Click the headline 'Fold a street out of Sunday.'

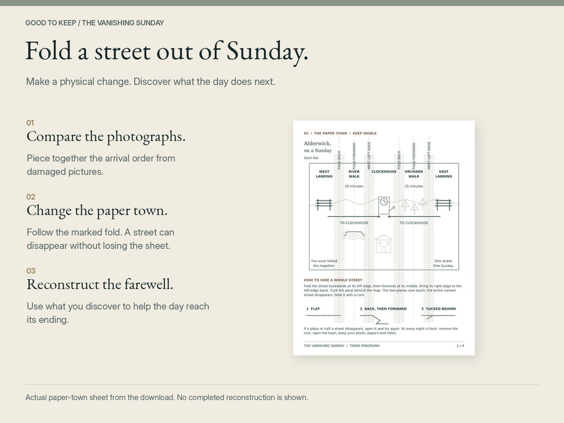(x=167, y=51)
